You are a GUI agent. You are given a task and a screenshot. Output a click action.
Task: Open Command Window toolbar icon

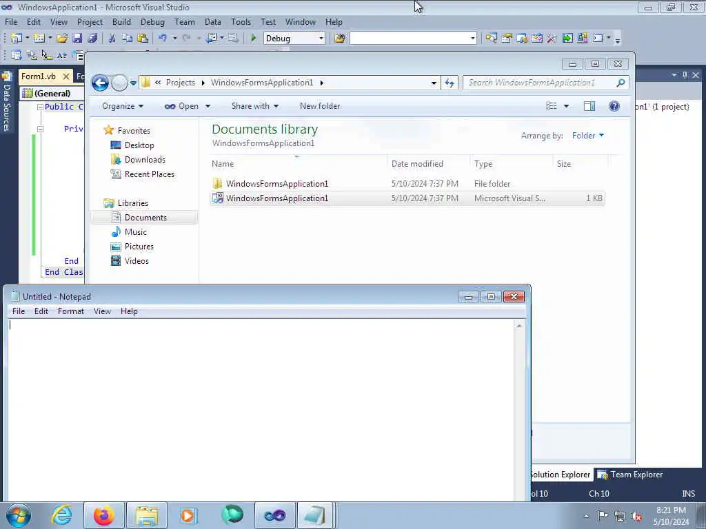(598, 39)
